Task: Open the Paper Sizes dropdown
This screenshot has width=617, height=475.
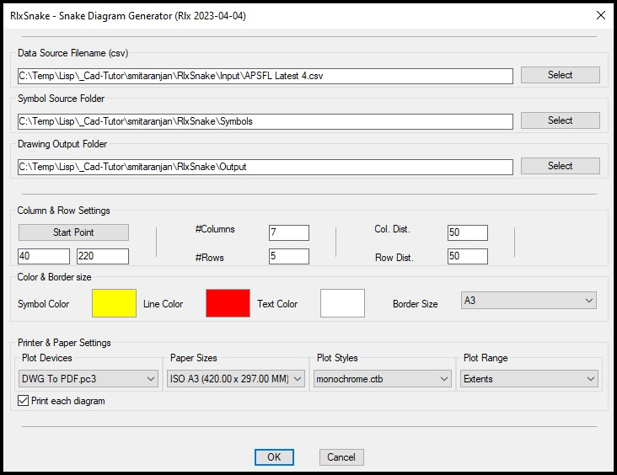Action: (x=236, y=379)
